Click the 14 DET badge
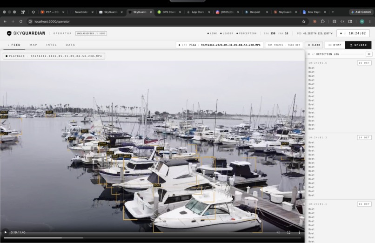This screenshot has width=375, height=243. (x=364, y=137)
